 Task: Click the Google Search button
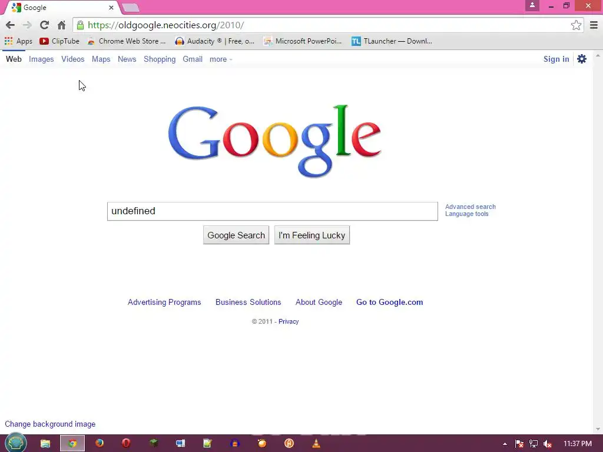[236, 235]
